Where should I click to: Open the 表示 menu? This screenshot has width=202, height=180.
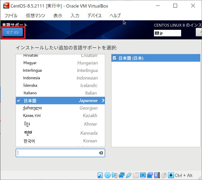coord(58,16)
